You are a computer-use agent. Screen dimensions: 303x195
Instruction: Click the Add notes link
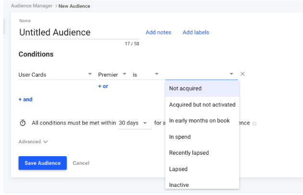(158, 33)
